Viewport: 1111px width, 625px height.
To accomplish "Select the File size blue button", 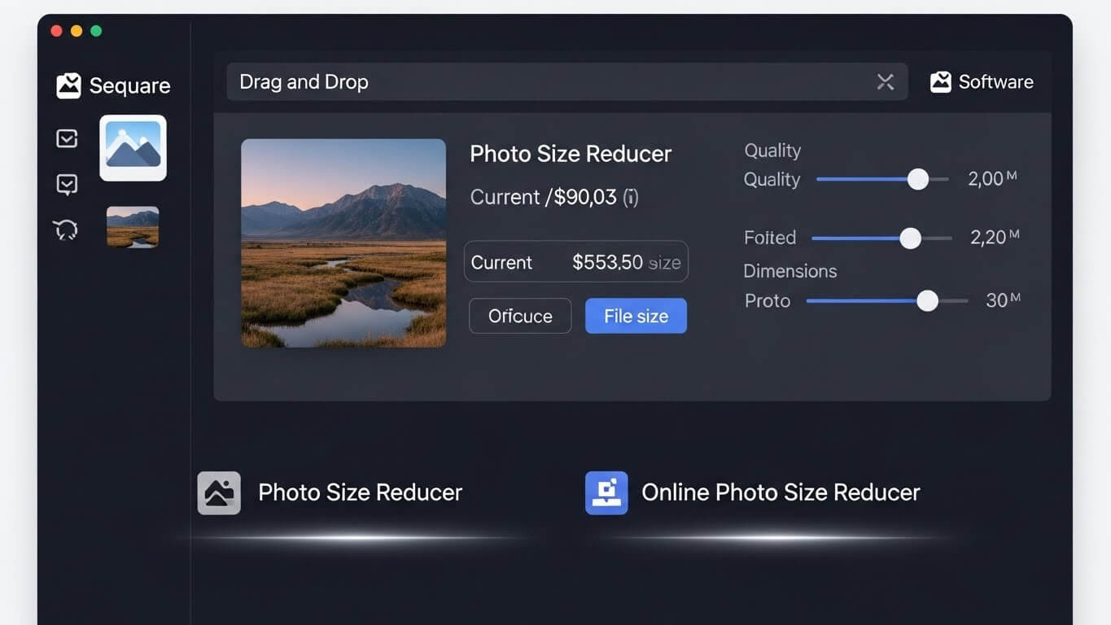I will point(636,316).
